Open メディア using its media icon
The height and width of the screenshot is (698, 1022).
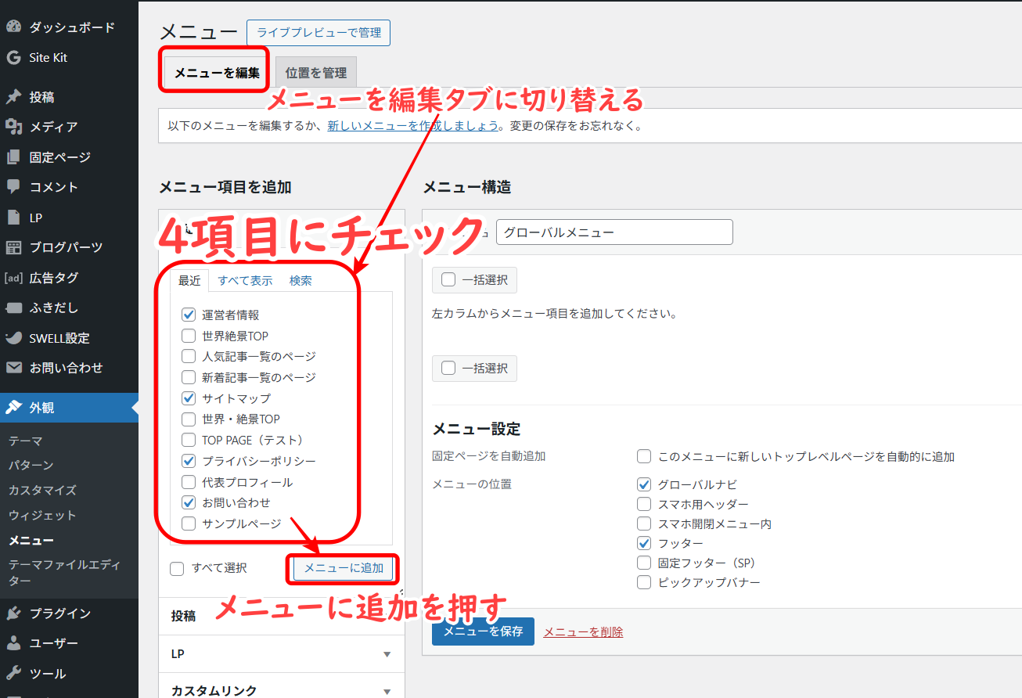click(13, 127)
